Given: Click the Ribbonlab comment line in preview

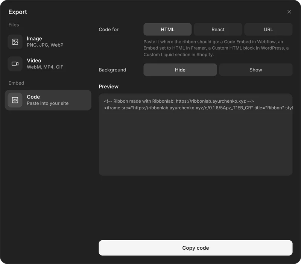Looking at the screenshot, I should tap(179, 101).
